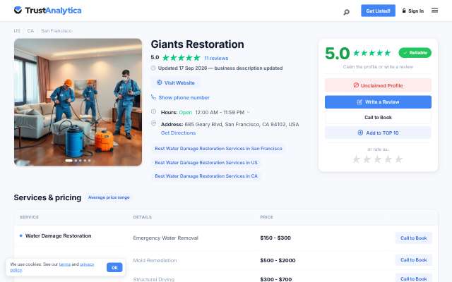Open Best Water Damage Restoration Services in San Francisco
Image resolution: width=452 pixels, height=282 pixels.
[x=218, y=149]
